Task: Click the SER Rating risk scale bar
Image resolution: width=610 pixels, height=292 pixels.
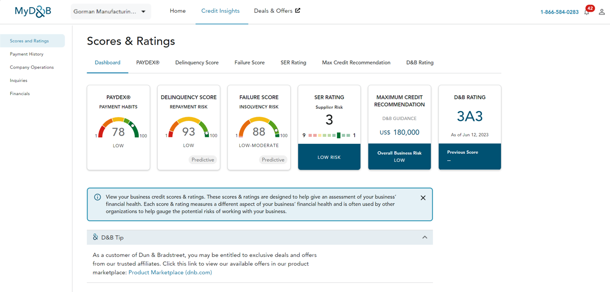Action: point(329,135)
